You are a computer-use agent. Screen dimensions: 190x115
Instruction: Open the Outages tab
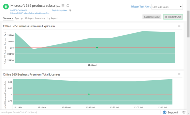(x=29, y=18)
